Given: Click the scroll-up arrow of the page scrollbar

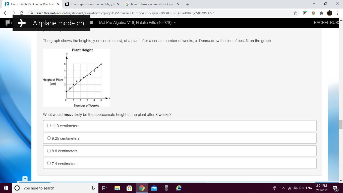Looking at the screenshot, I should 341,20.
